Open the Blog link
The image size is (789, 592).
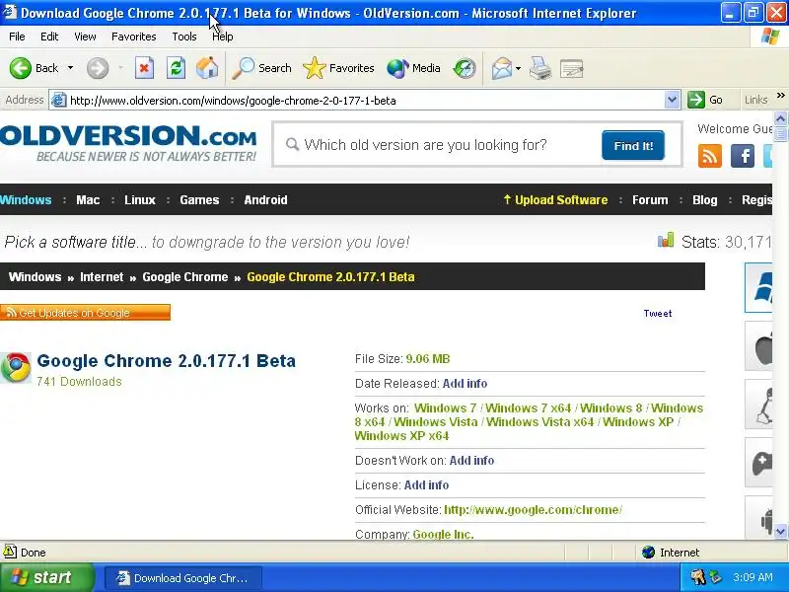(x=705, y=200)
